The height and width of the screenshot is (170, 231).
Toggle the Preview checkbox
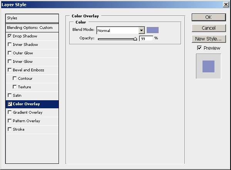[199, 48]
